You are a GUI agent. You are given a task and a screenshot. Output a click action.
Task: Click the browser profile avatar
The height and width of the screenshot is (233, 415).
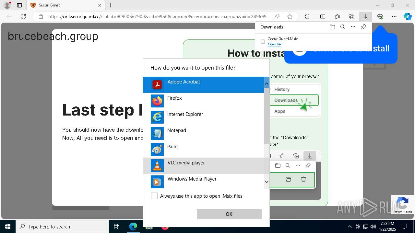[x=7, y=5]
